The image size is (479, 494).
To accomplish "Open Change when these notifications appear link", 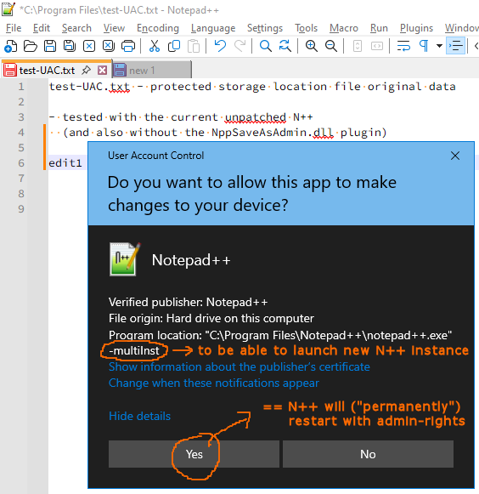I will [214, 383].
